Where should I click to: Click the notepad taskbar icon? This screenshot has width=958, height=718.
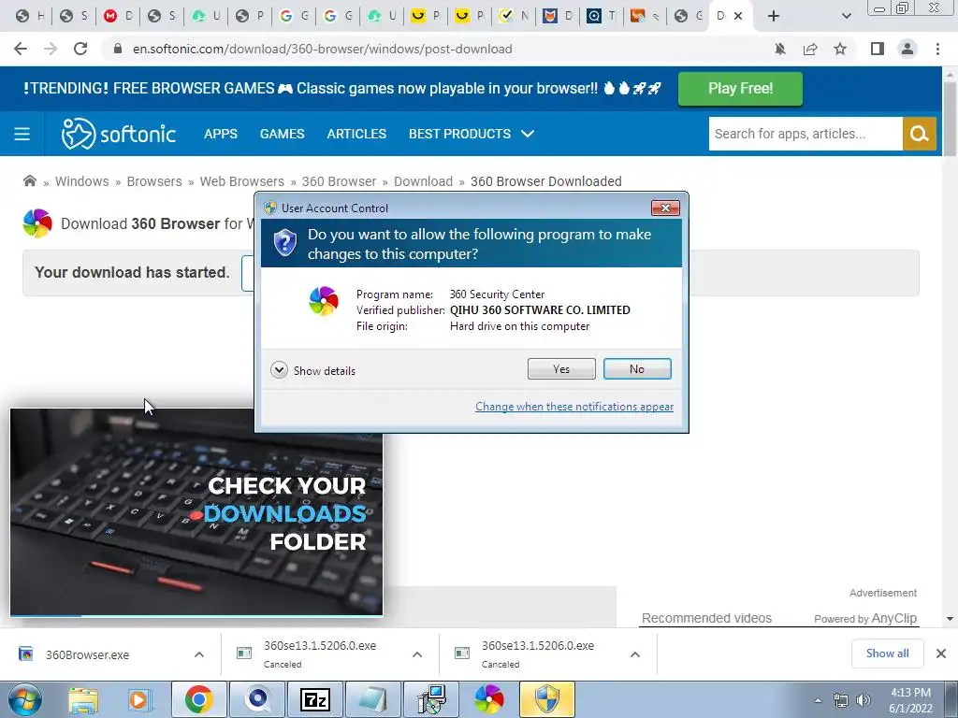373,699
